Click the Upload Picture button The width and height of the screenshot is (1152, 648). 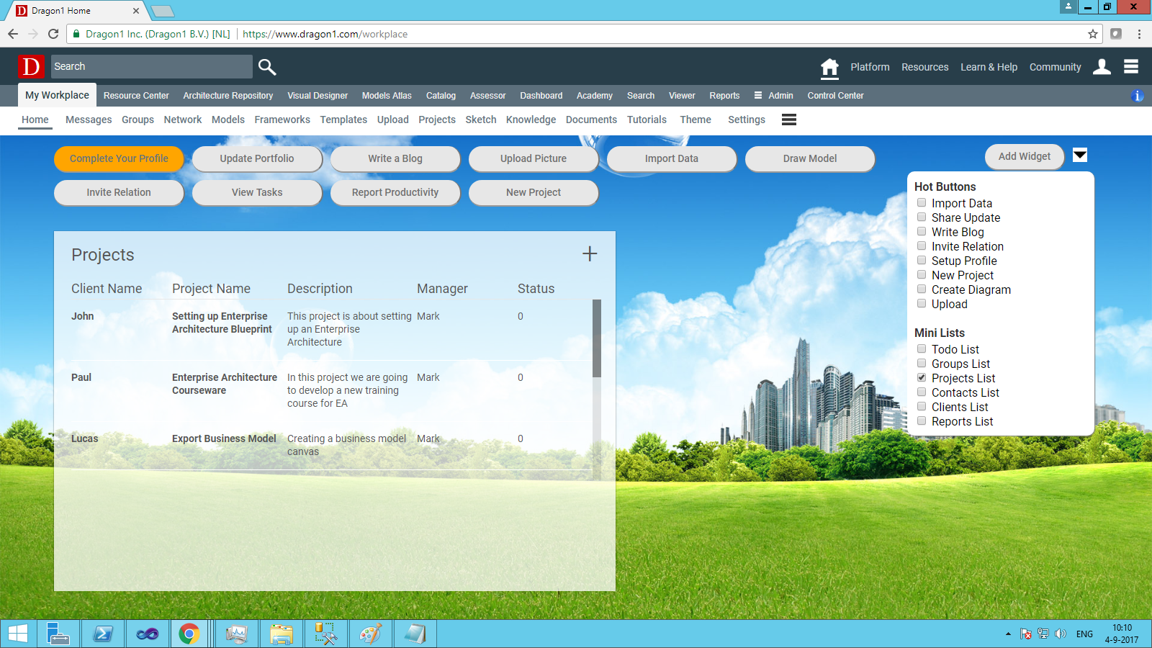[x=534, y=159]
